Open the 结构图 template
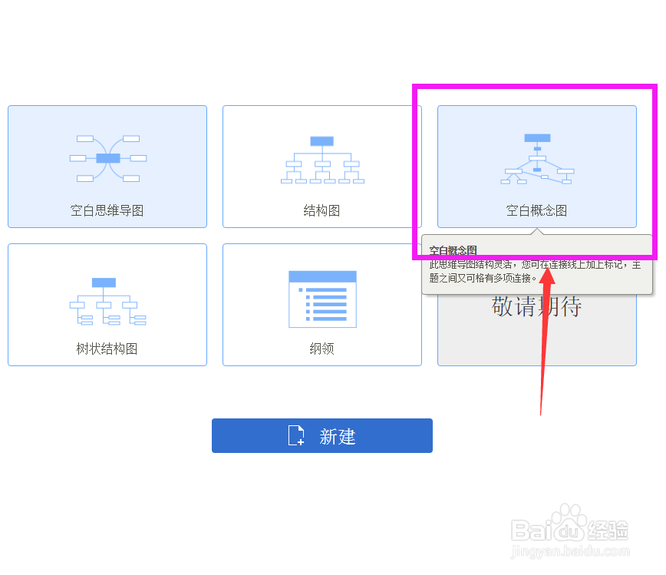 pyautogui.click(x=321, y=167)
